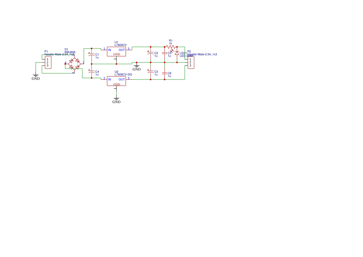Click the "C5" capacitor label
Viewport: 363px width, 257px height.
[x=170, y=53]
